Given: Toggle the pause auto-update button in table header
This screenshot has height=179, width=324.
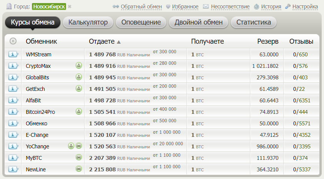Looking at the screenshot, I should pyautogui.click(x=13, y=41).
